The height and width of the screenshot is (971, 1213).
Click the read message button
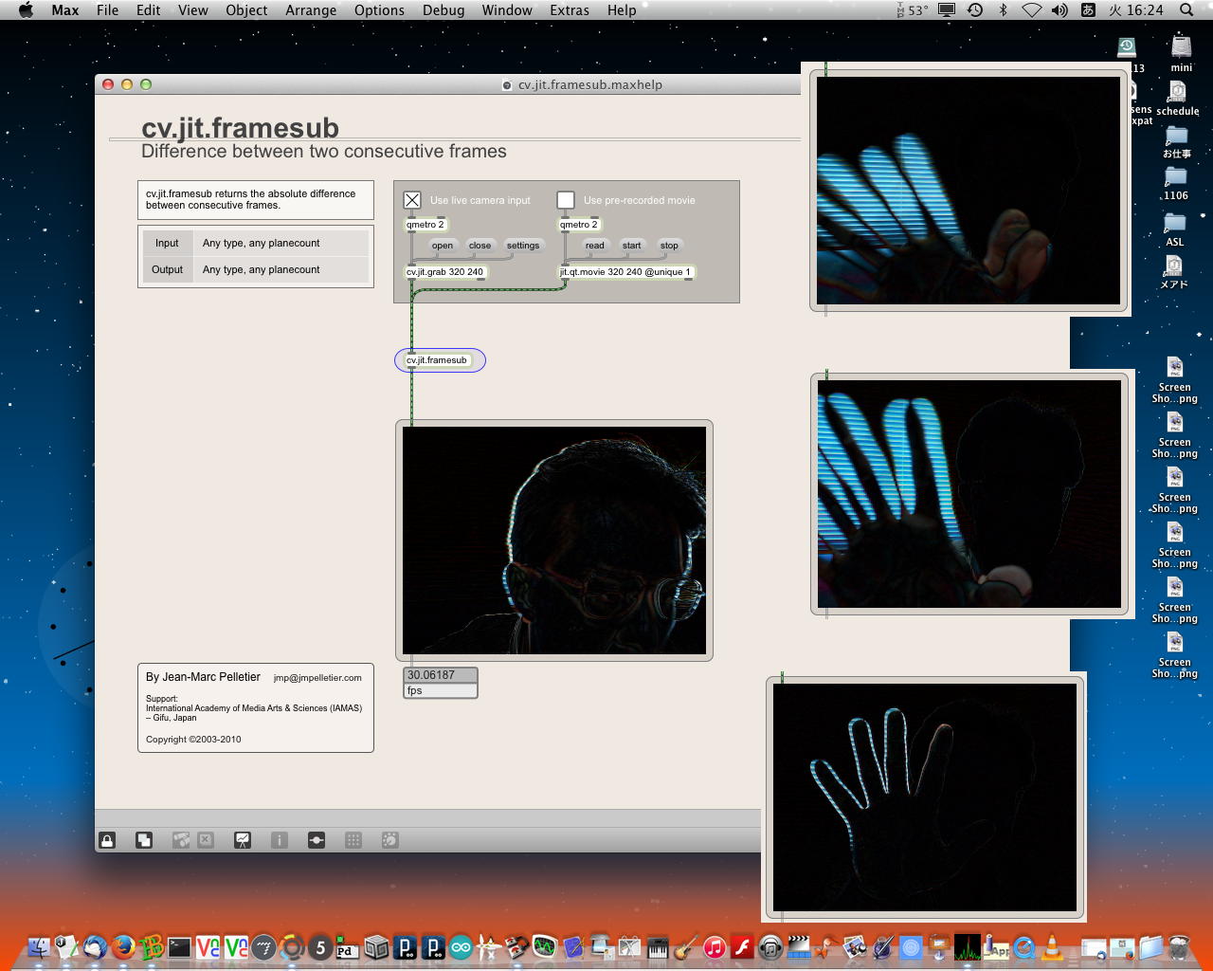tap(594, 246)
